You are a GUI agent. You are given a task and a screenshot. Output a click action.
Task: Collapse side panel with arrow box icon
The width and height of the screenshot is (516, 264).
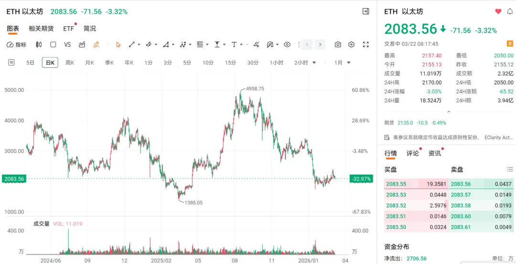(365, 11)
